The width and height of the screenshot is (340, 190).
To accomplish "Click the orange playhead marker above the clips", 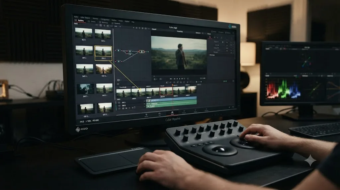I will 173,85.
